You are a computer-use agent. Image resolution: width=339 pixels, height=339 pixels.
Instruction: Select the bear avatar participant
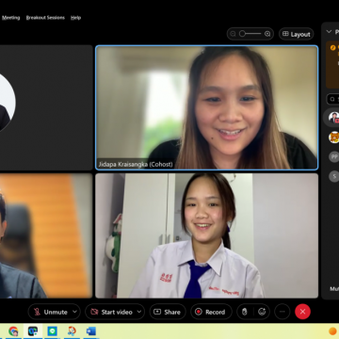click(333, 137)
